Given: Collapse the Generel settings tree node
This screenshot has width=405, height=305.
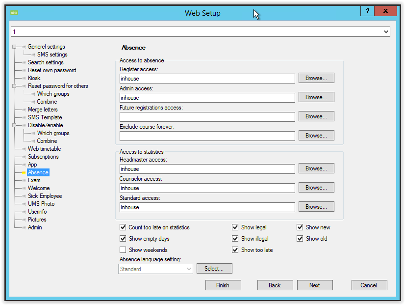Looking at the screenshot, I should (15, 47).
